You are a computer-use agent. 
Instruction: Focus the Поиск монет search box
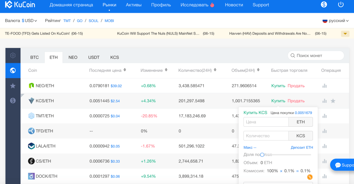click(316, 56)
